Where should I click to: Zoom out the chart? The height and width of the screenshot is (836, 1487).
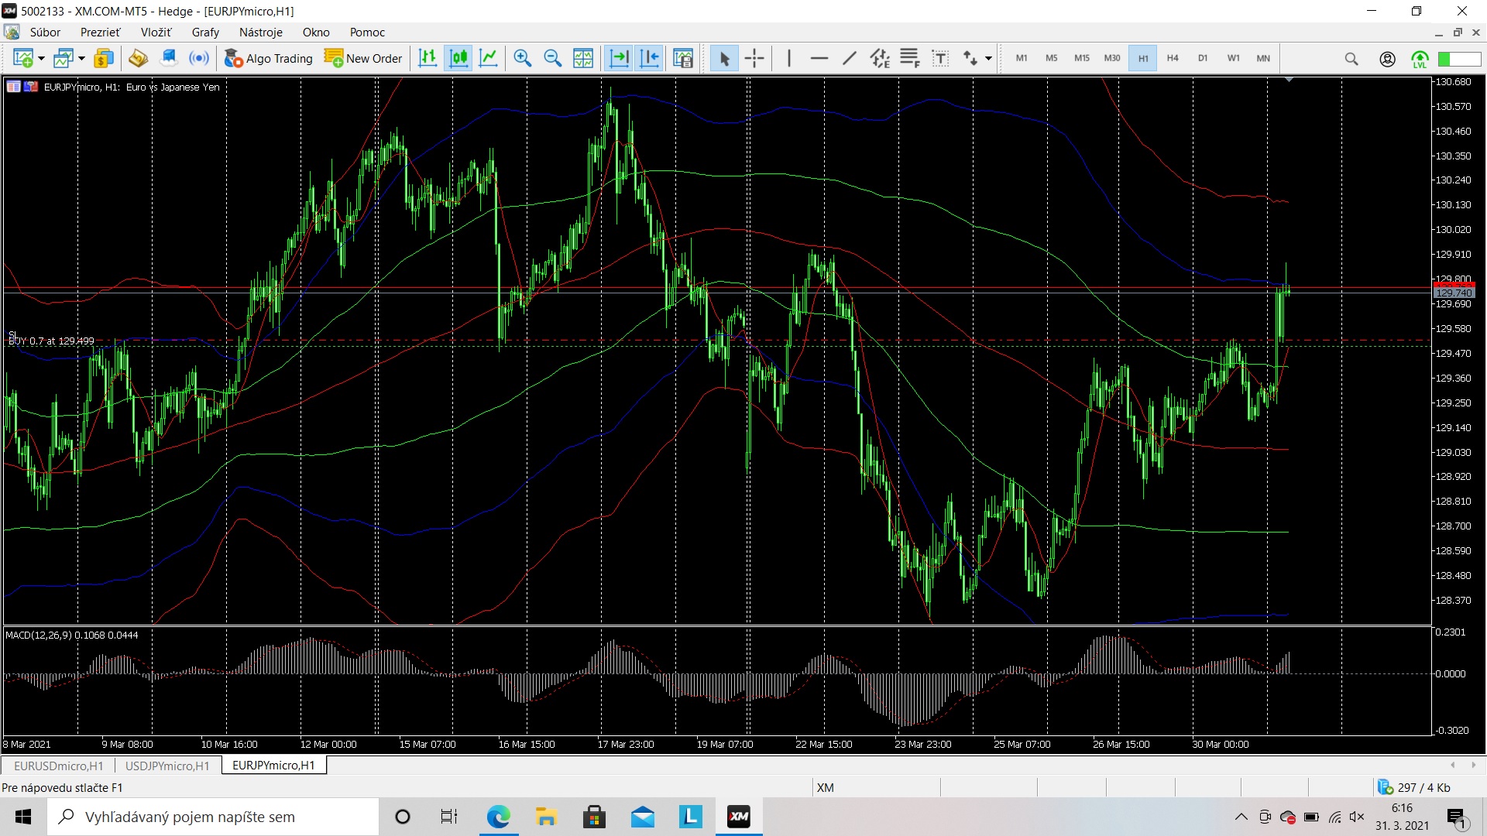tap(553, 58)
